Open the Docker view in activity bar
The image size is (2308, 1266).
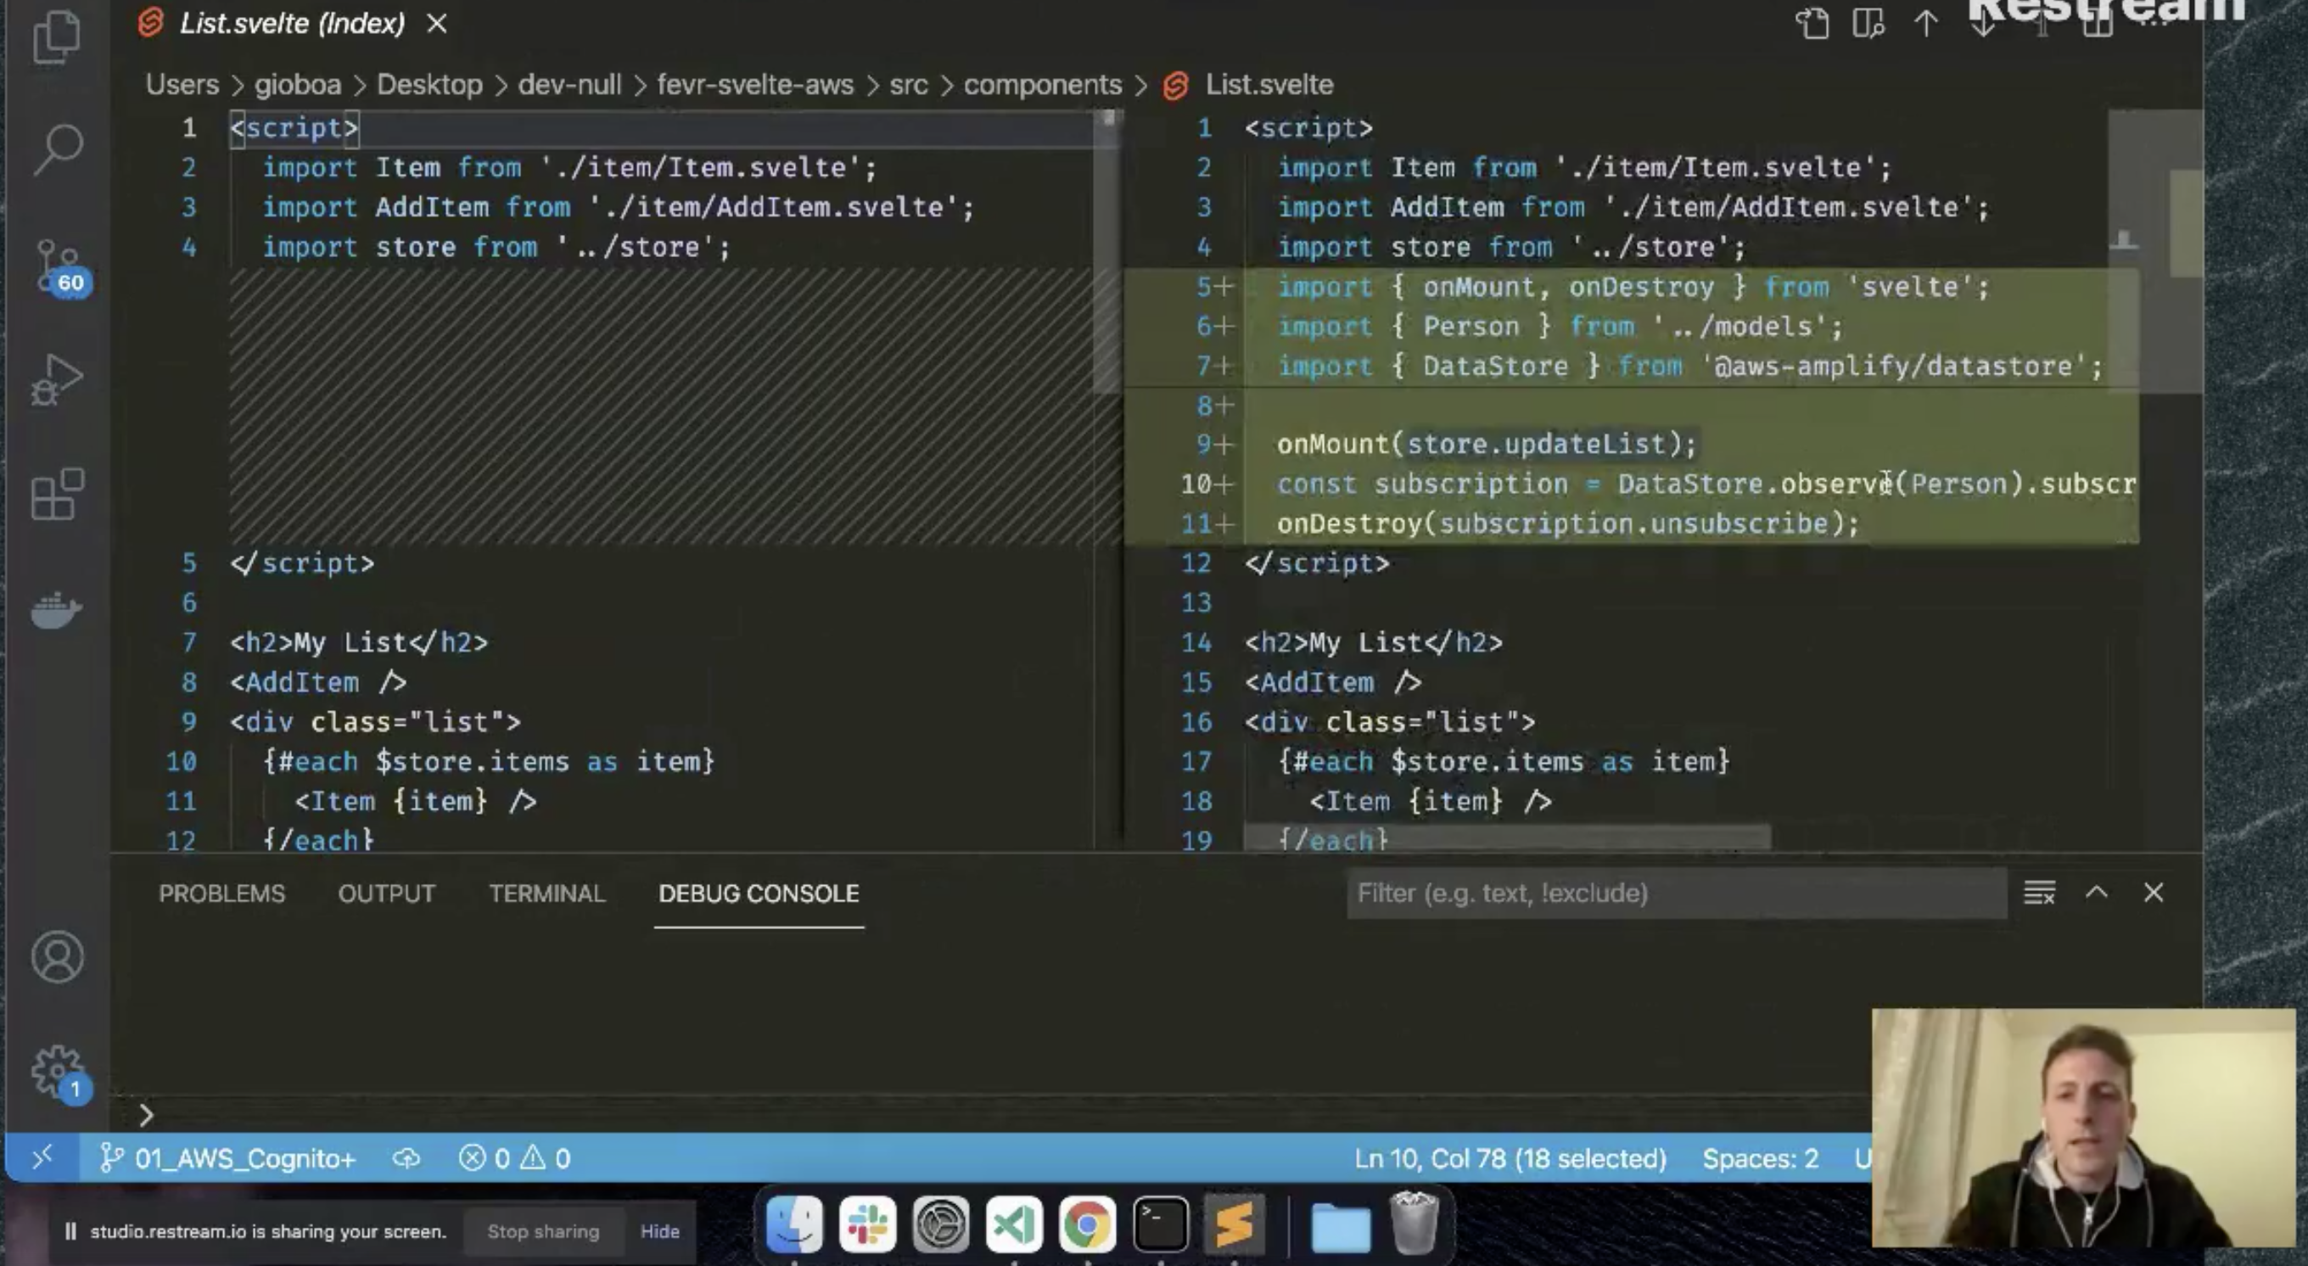[x=58, y=611]
